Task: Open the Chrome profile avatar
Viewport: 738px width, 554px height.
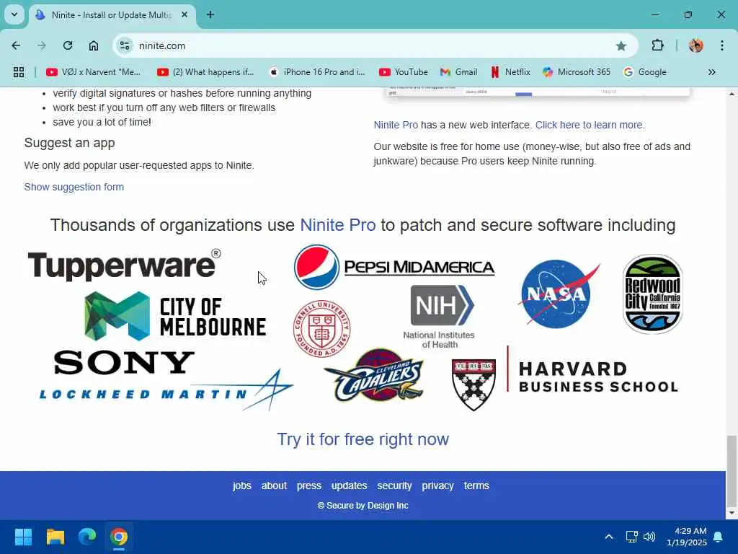Action: pyautogui.click(x=695, y=45)
